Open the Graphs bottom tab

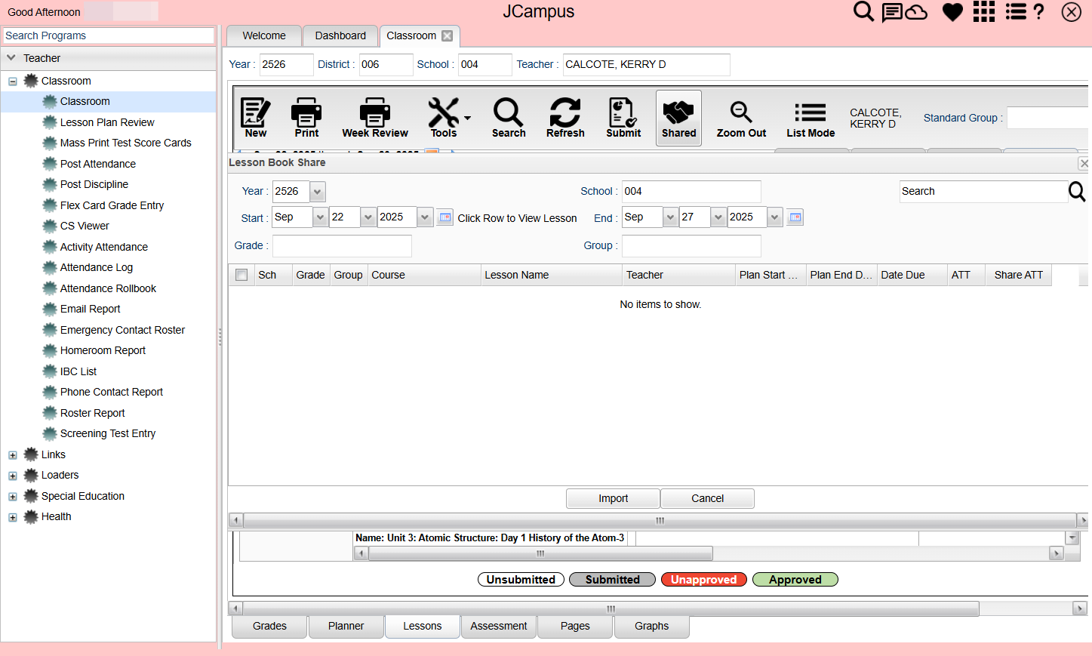pyautogui.click(x=651, y=627)
